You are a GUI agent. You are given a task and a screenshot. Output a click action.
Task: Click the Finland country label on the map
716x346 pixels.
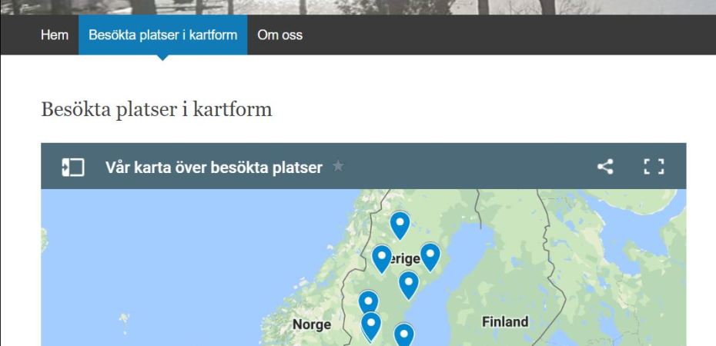click(505, 322)
